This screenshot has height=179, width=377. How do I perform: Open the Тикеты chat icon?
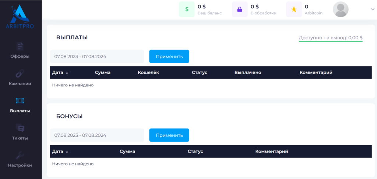tap(20, 128)
